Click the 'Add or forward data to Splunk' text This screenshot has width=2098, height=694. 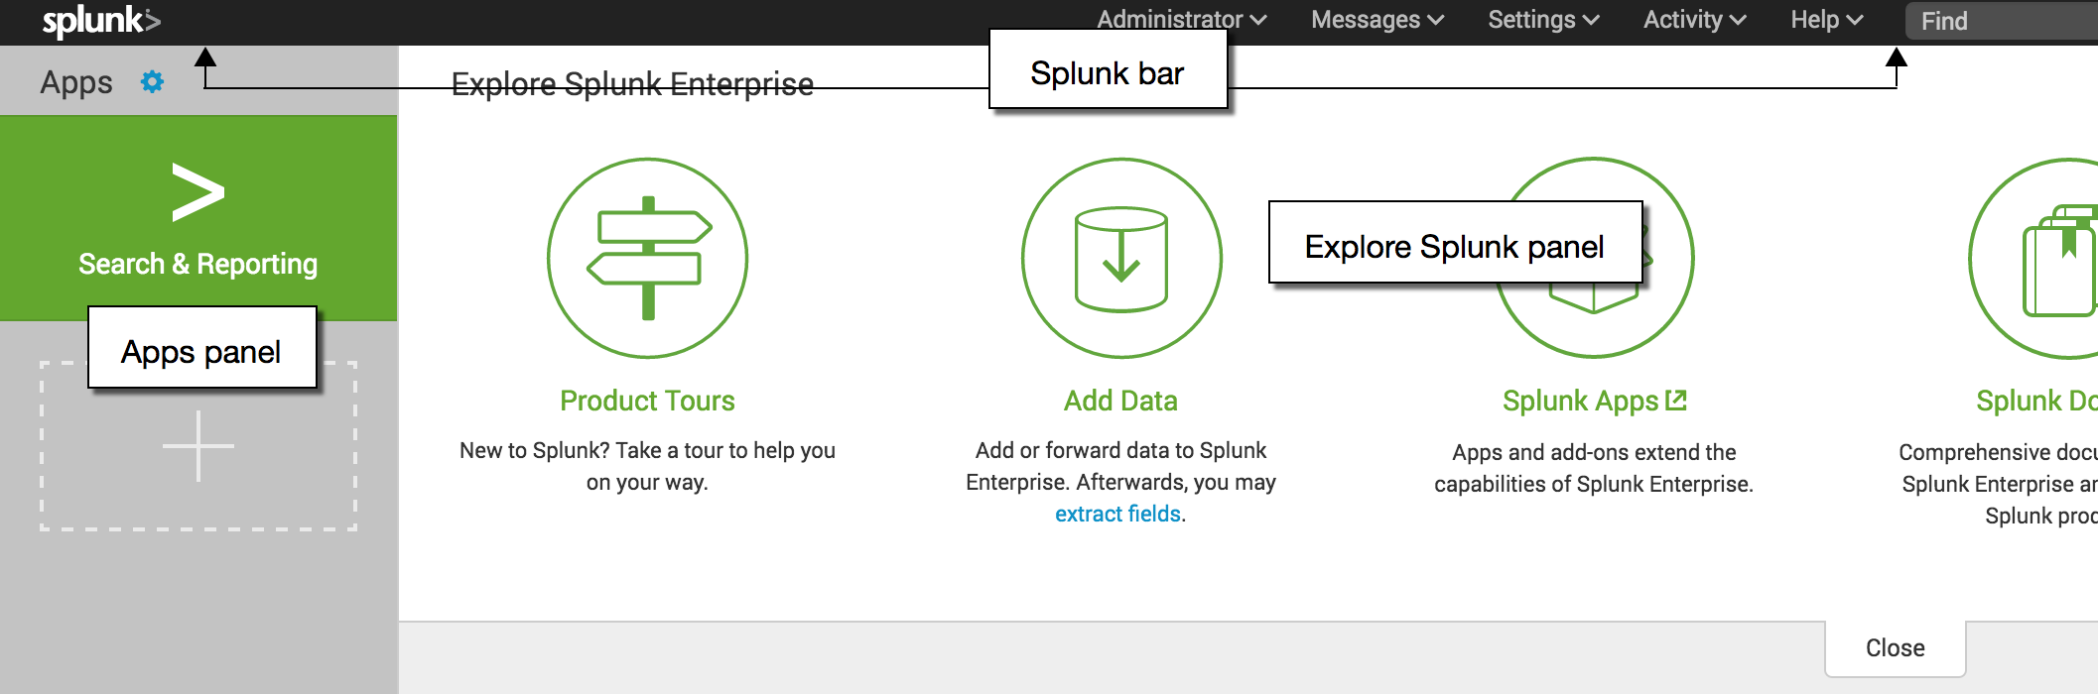click(x=1121, y=450)
